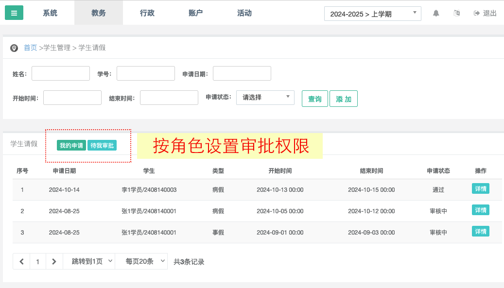Screen dimensions: 504x288
Task: Switch to the 教务 menu tab
Action: pos(99,13)
